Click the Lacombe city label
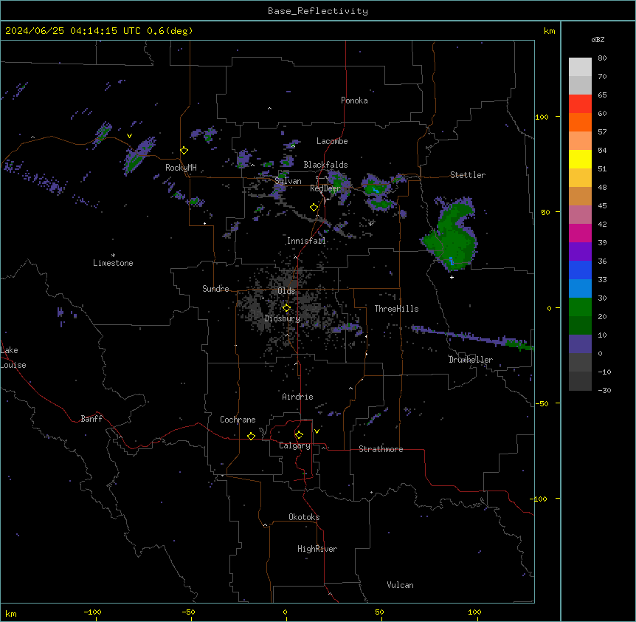 332,141
